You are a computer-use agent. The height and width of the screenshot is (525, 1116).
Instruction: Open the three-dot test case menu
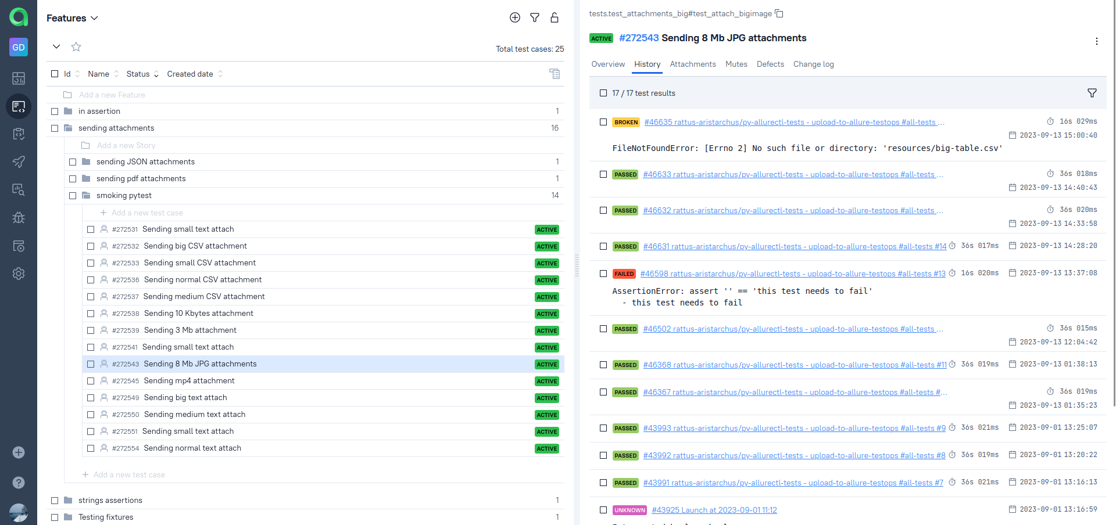pos(1096,41)
